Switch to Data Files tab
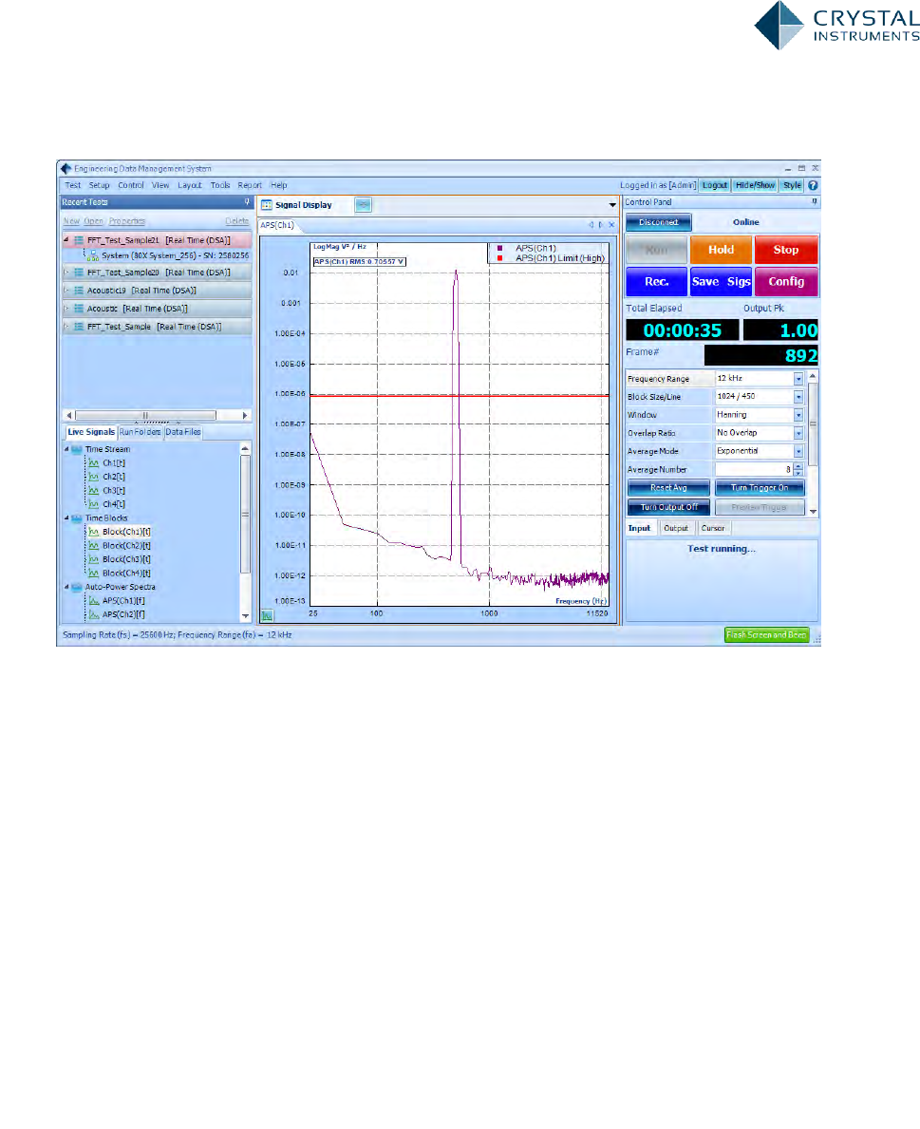The height and width of the screenshot is (1129, 920). tap(183, 432)
